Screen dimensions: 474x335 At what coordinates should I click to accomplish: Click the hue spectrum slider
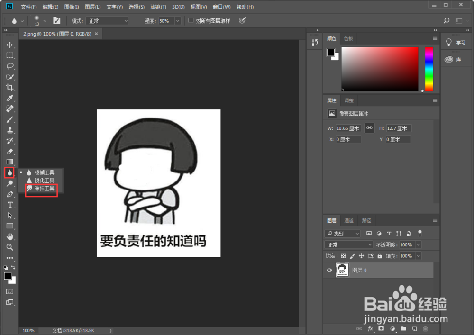[429, 69]
